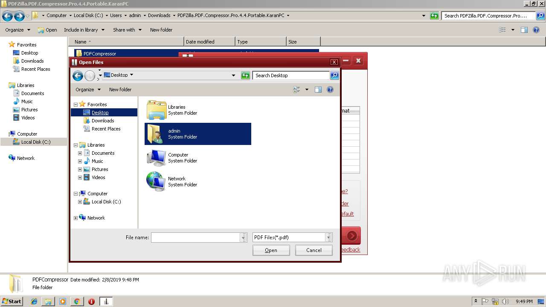Expand Documents library in dialog tree
This screenshot has height=307, width=546.
click(x=80, y=153)
